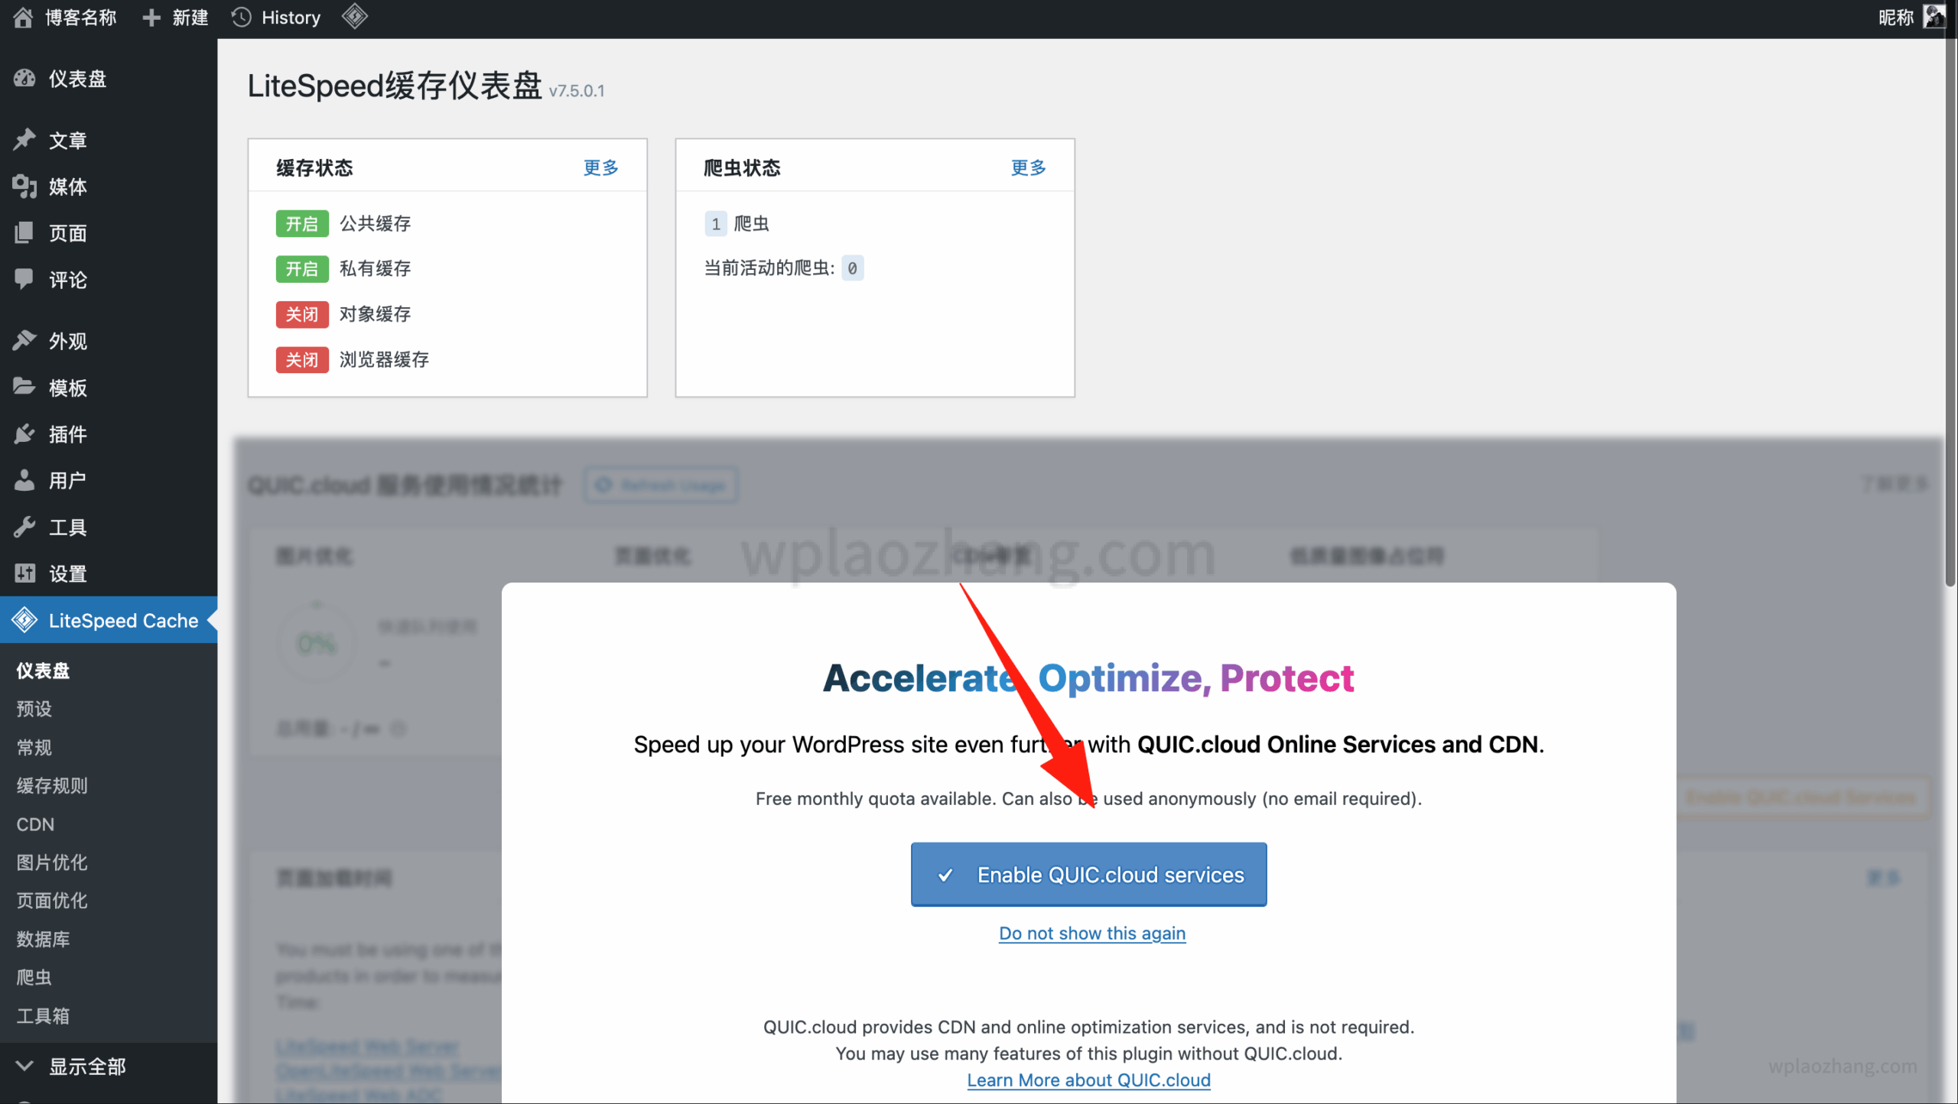This screenshot has width=1958, height=1104.
Task: Click the 工具 wrench icon
Action: click(x=24, y=527)
